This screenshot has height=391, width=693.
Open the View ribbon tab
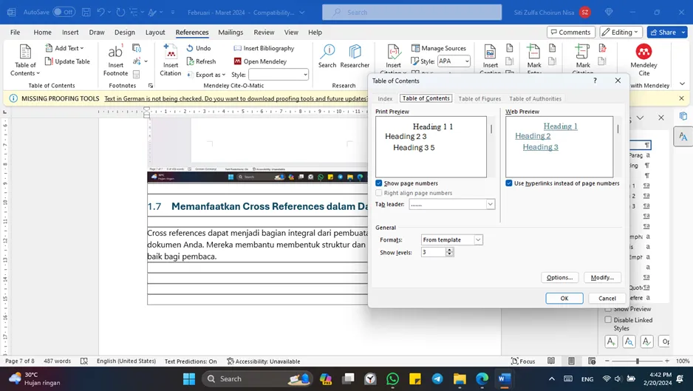(291, 33)
